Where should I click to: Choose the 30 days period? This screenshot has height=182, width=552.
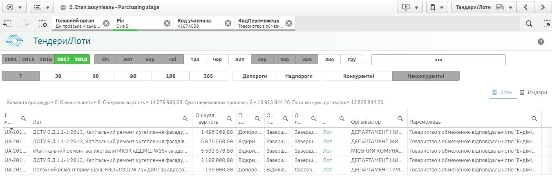pyautogui.click(x=58, y=76)
